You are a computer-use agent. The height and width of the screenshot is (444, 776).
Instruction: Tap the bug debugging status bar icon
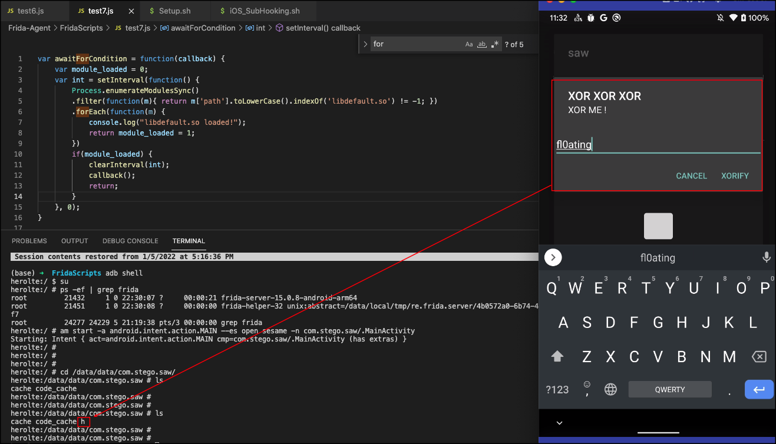[590, 18]
